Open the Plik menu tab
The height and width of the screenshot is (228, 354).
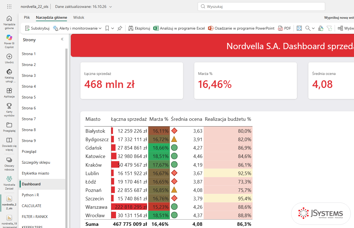point(27,17)
